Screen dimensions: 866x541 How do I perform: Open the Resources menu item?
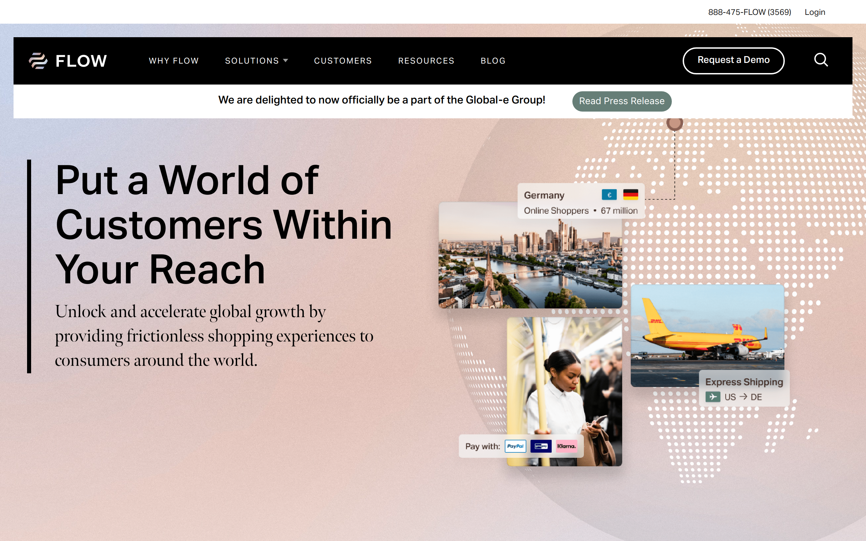426,61
